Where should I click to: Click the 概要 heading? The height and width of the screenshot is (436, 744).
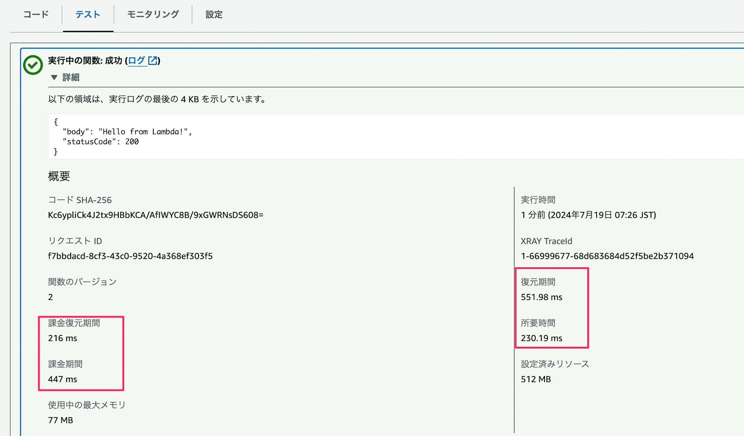(x=59, y=176)
